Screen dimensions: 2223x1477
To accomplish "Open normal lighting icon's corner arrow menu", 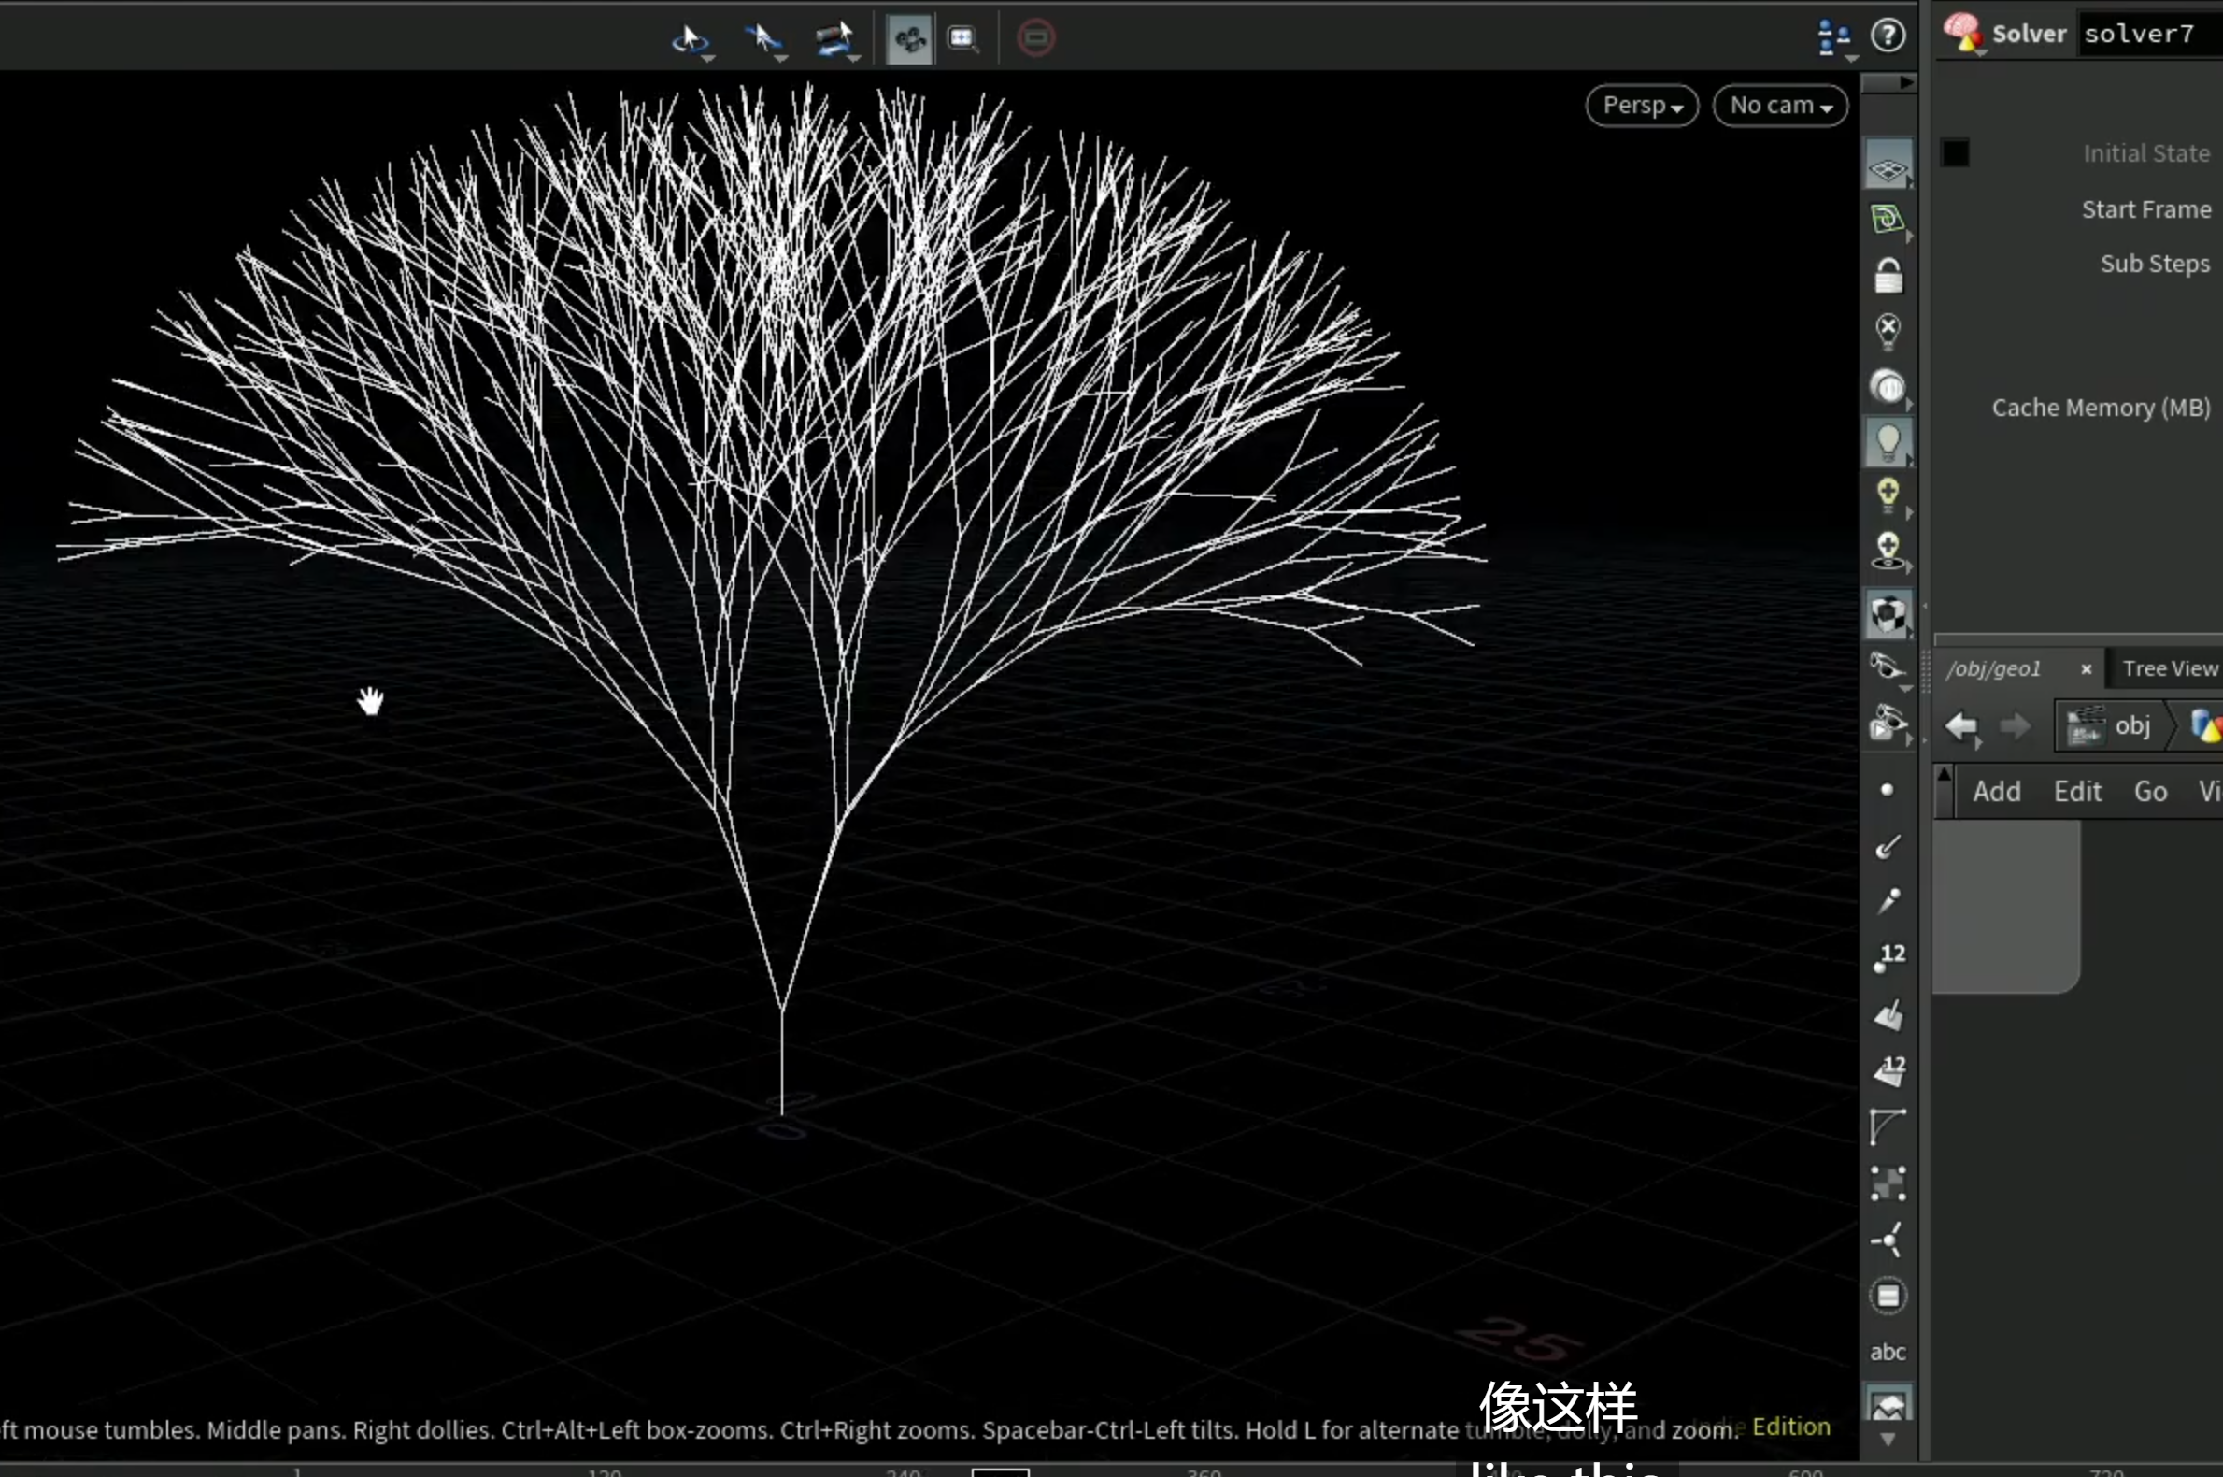I will click(1910, 462).
